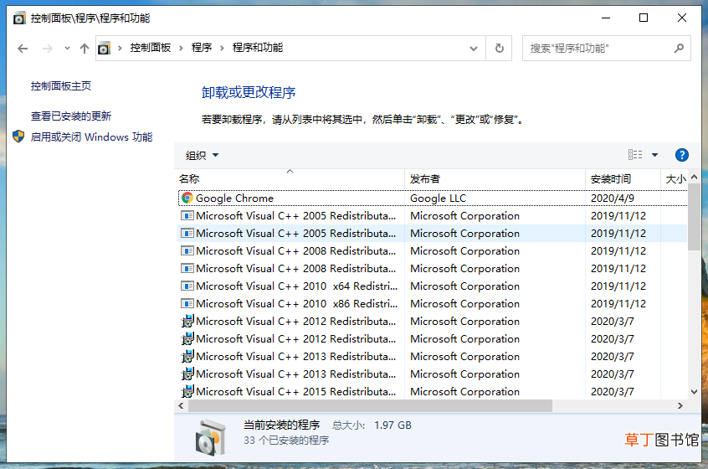Click 控制面板 in the breadcrumb
708x469 pixels.
(x=151, y=48)
